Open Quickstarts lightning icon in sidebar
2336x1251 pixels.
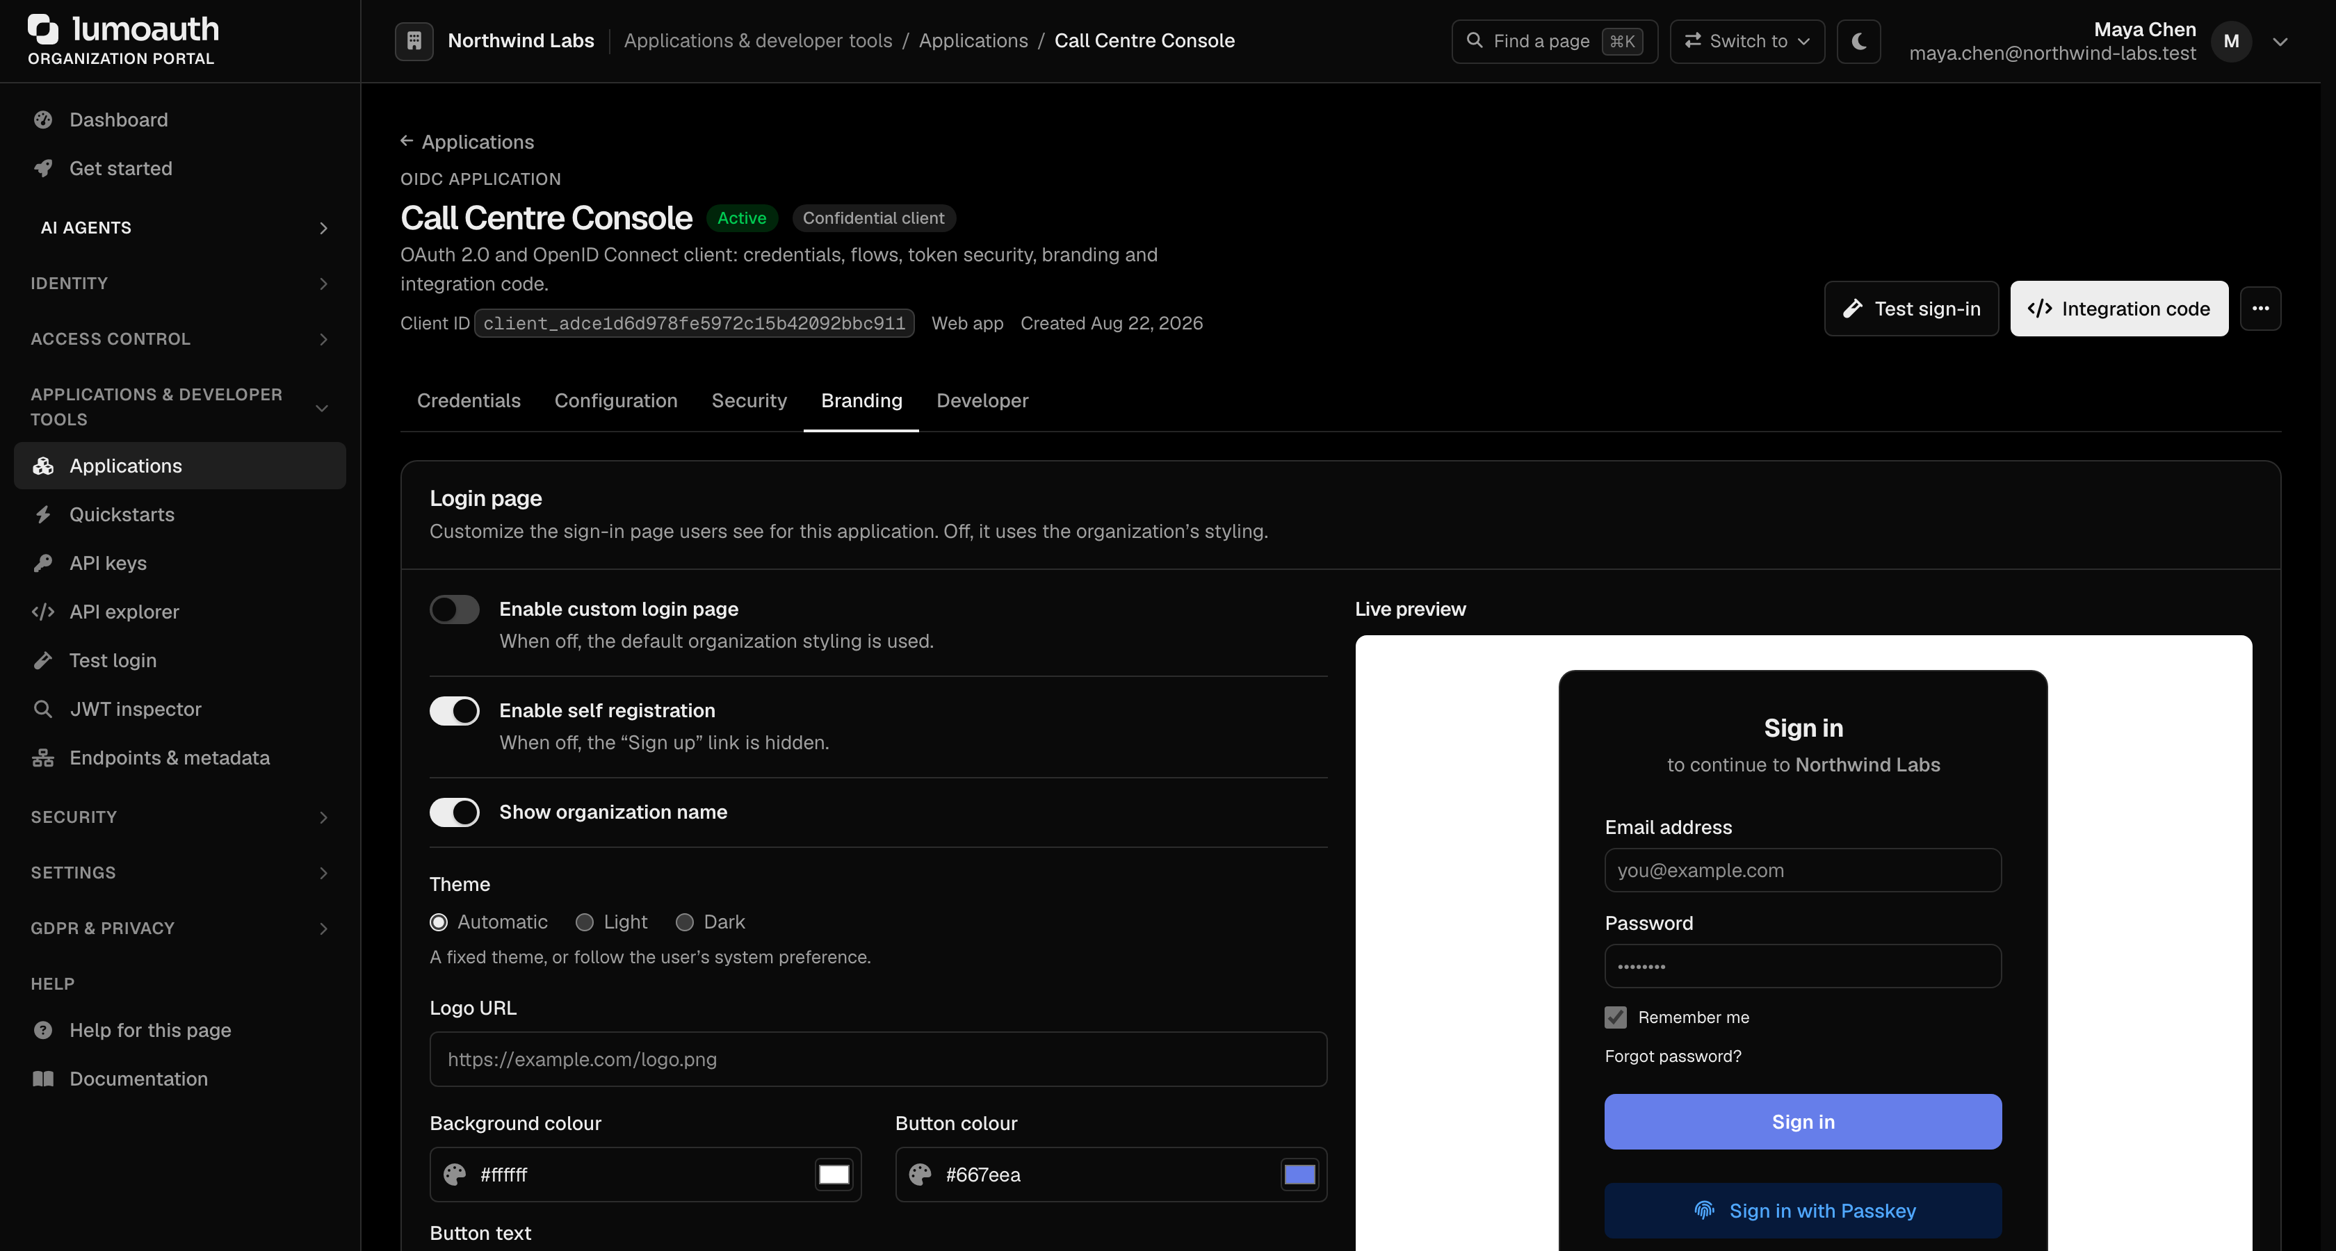point(42,515)
